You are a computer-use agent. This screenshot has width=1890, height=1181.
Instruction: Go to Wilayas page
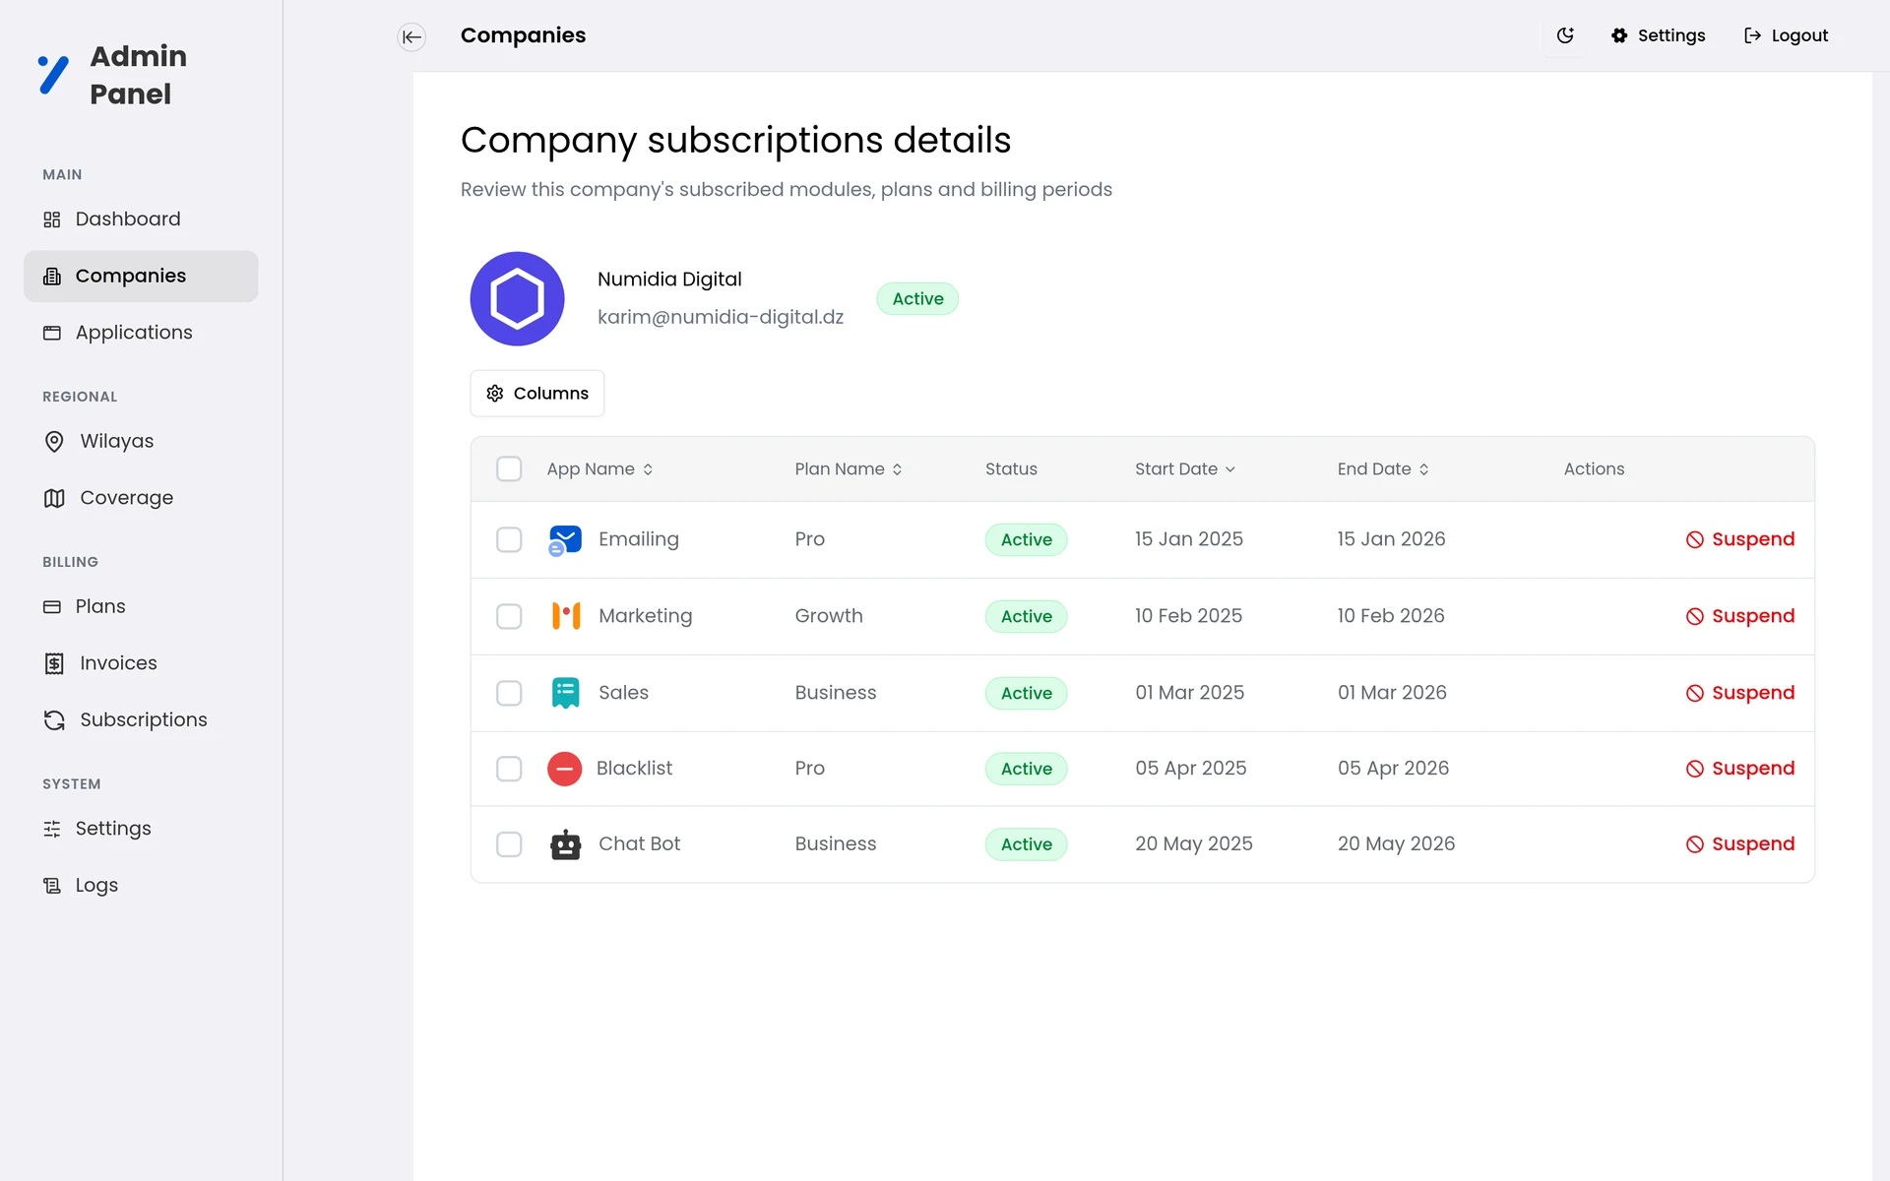(141, 442)
